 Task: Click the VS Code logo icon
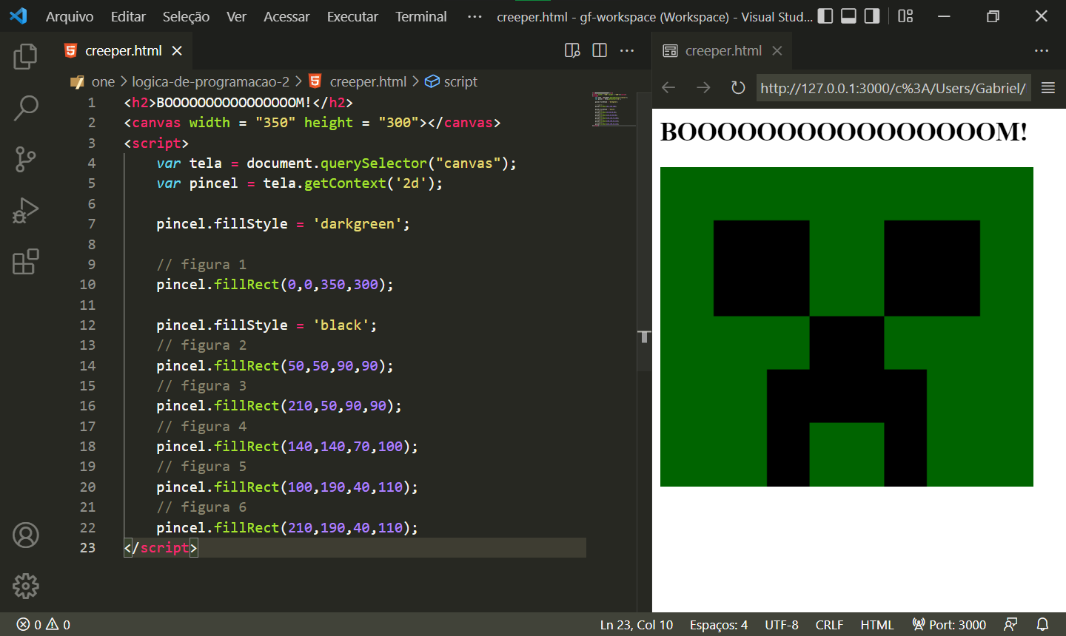19,16
